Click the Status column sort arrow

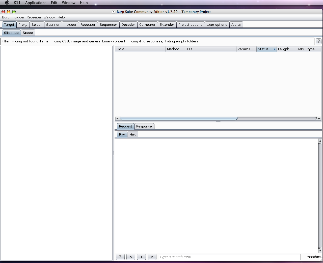pos(275,49)
